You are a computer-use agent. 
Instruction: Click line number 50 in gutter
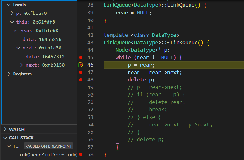point(90,95)
